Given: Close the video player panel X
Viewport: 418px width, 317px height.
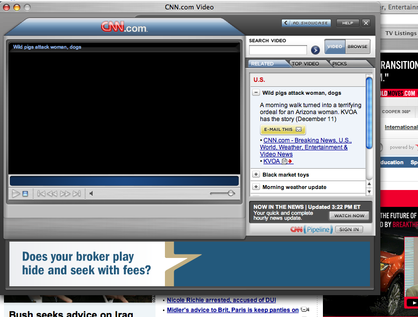Looking at the screenshot, I should point(366,23).
